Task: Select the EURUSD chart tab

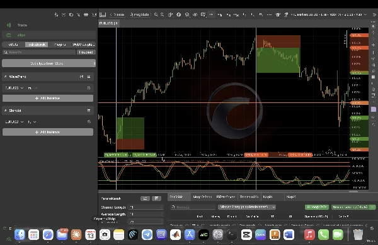Action: point(109,23)
